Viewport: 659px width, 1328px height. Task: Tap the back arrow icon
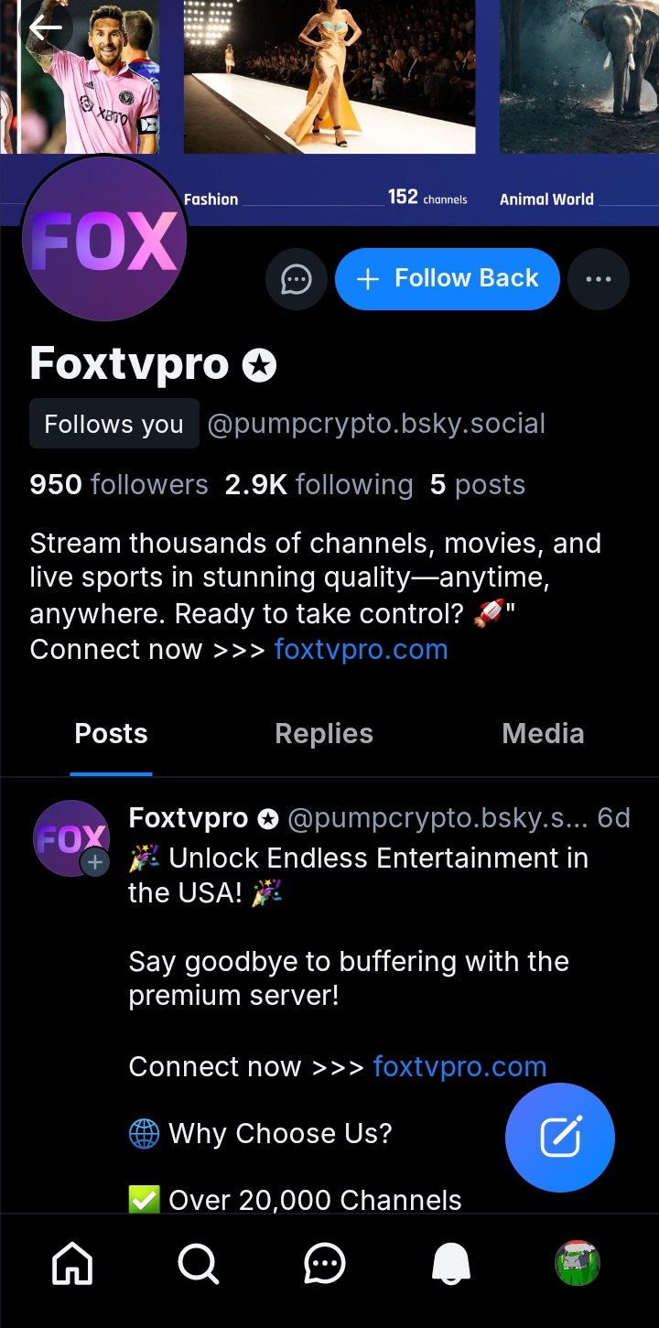coord(45,28)
